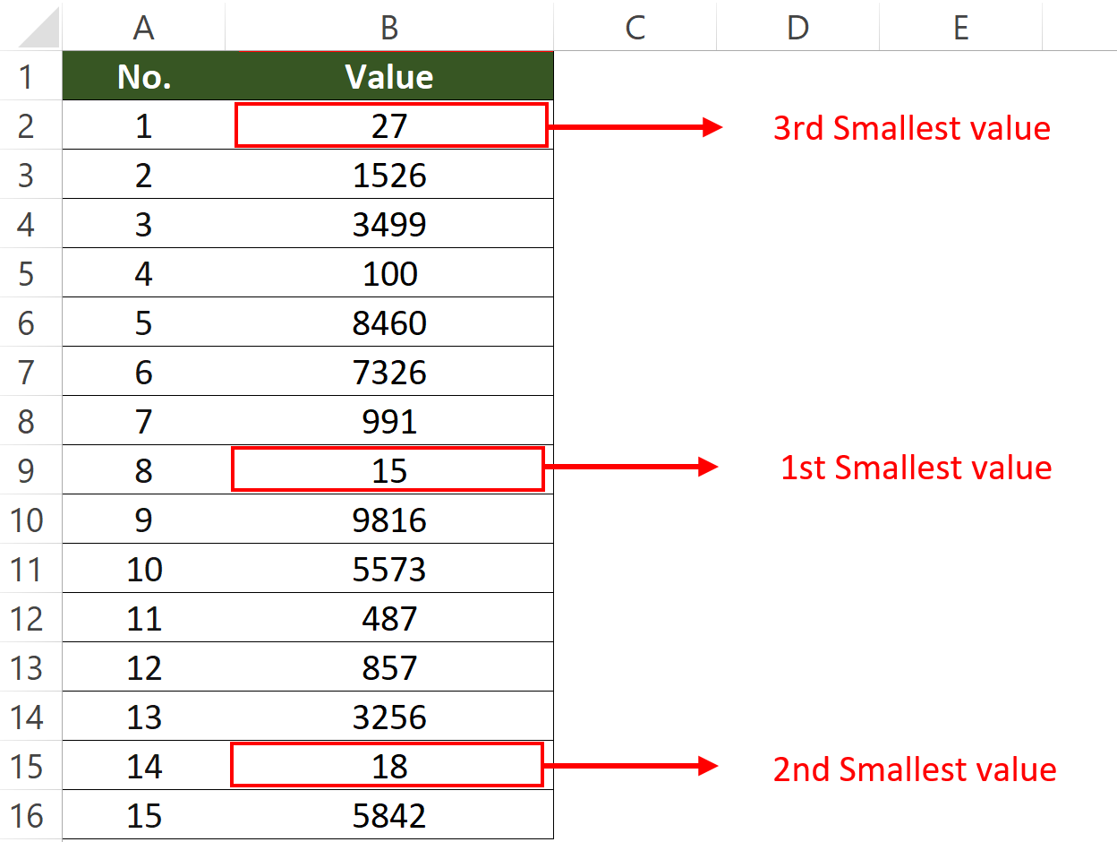Select row number 9
The width and height of the screenshot is (1117, 842).
pyautogui.click(x=30, y=468)
